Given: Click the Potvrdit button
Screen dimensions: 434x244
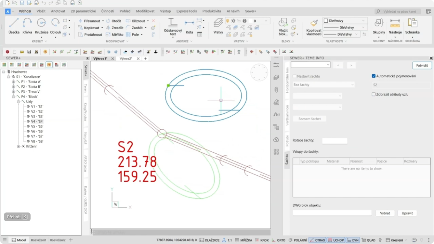Looking at the screenshot, I should click(422, 65).
